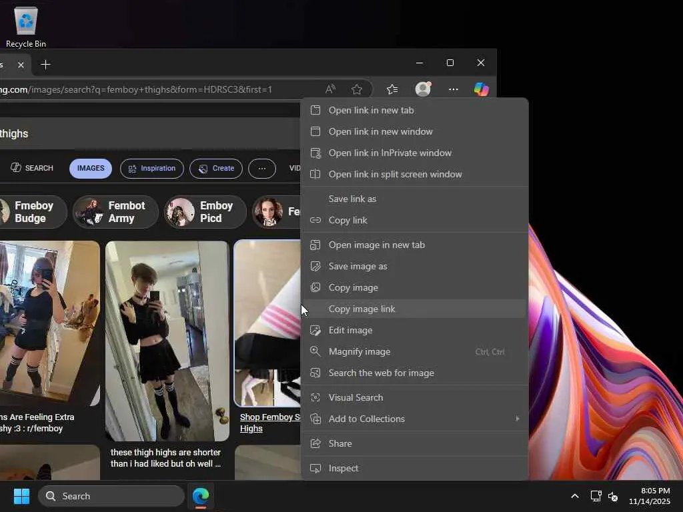Select Open link in split screen window
This screenshot has height=512, width=683.
414,174
